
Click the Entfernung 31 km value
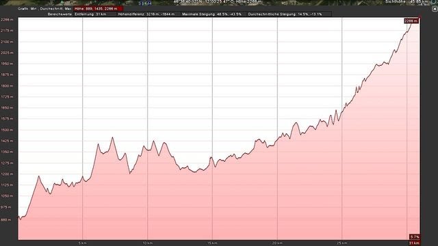[90, 14]
